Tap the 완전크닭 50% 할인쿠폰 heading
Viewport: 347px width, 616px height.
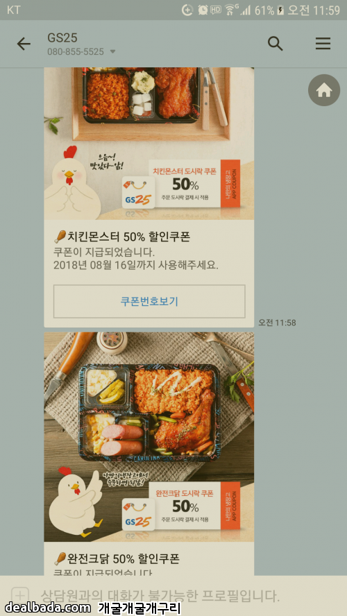tap(117, 558)
